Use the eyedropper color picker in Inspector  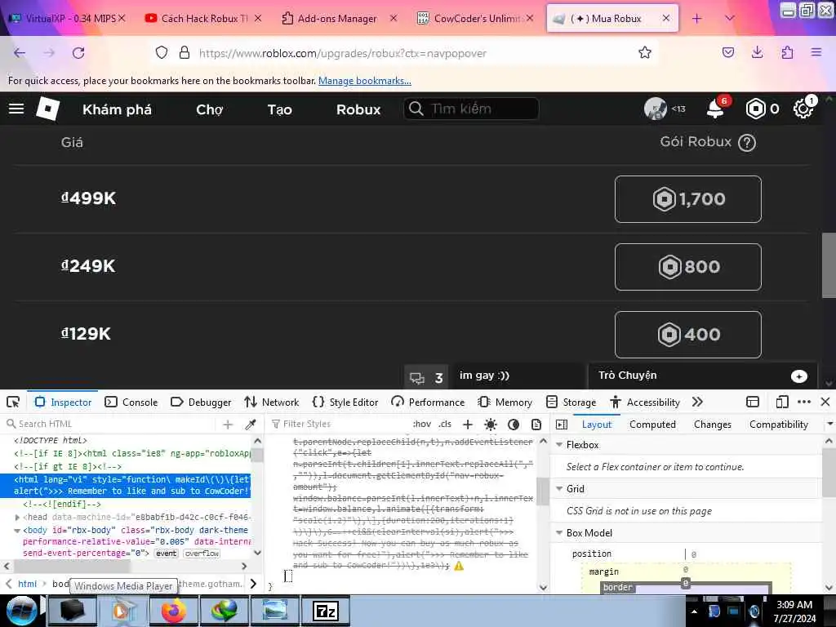click(250, 425)
